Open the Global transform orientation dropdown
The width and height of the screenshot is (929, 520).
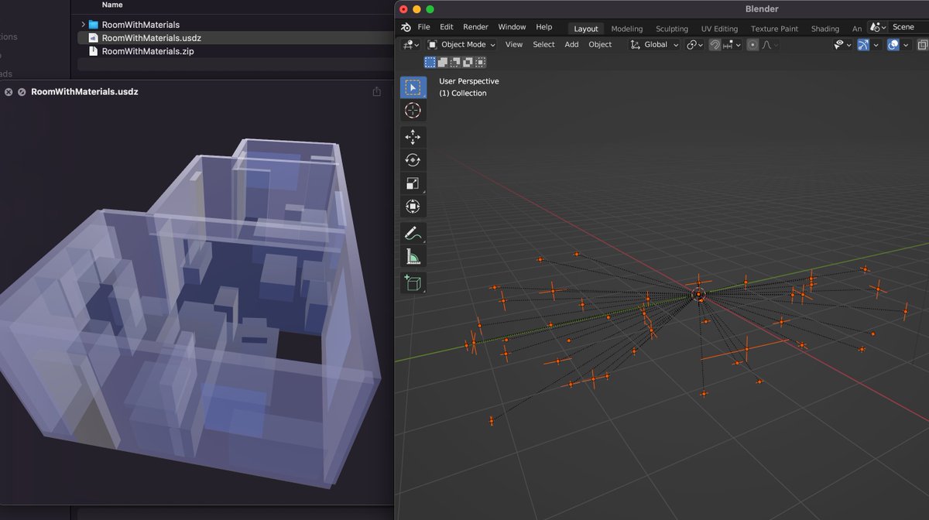(655, 45)
